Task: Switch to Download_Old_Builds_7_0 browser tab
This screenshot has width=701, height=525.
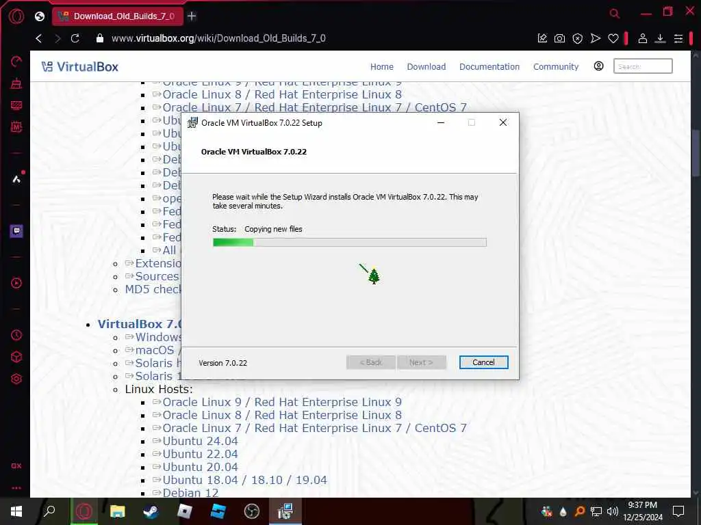Action: tap(118, 16)
